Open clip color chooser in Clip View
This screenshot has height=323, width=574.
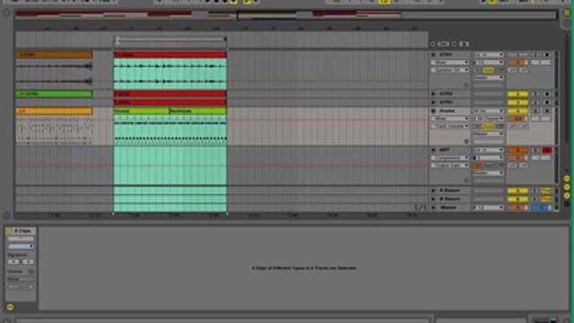[21, 246]
